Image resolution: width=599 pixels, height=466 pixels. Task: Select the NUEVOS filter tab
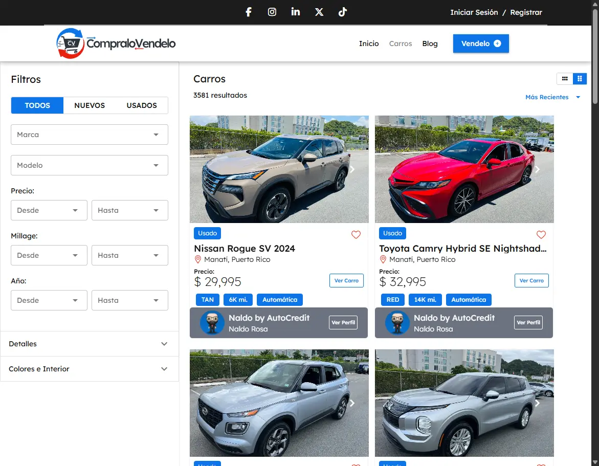coord(90,105)
